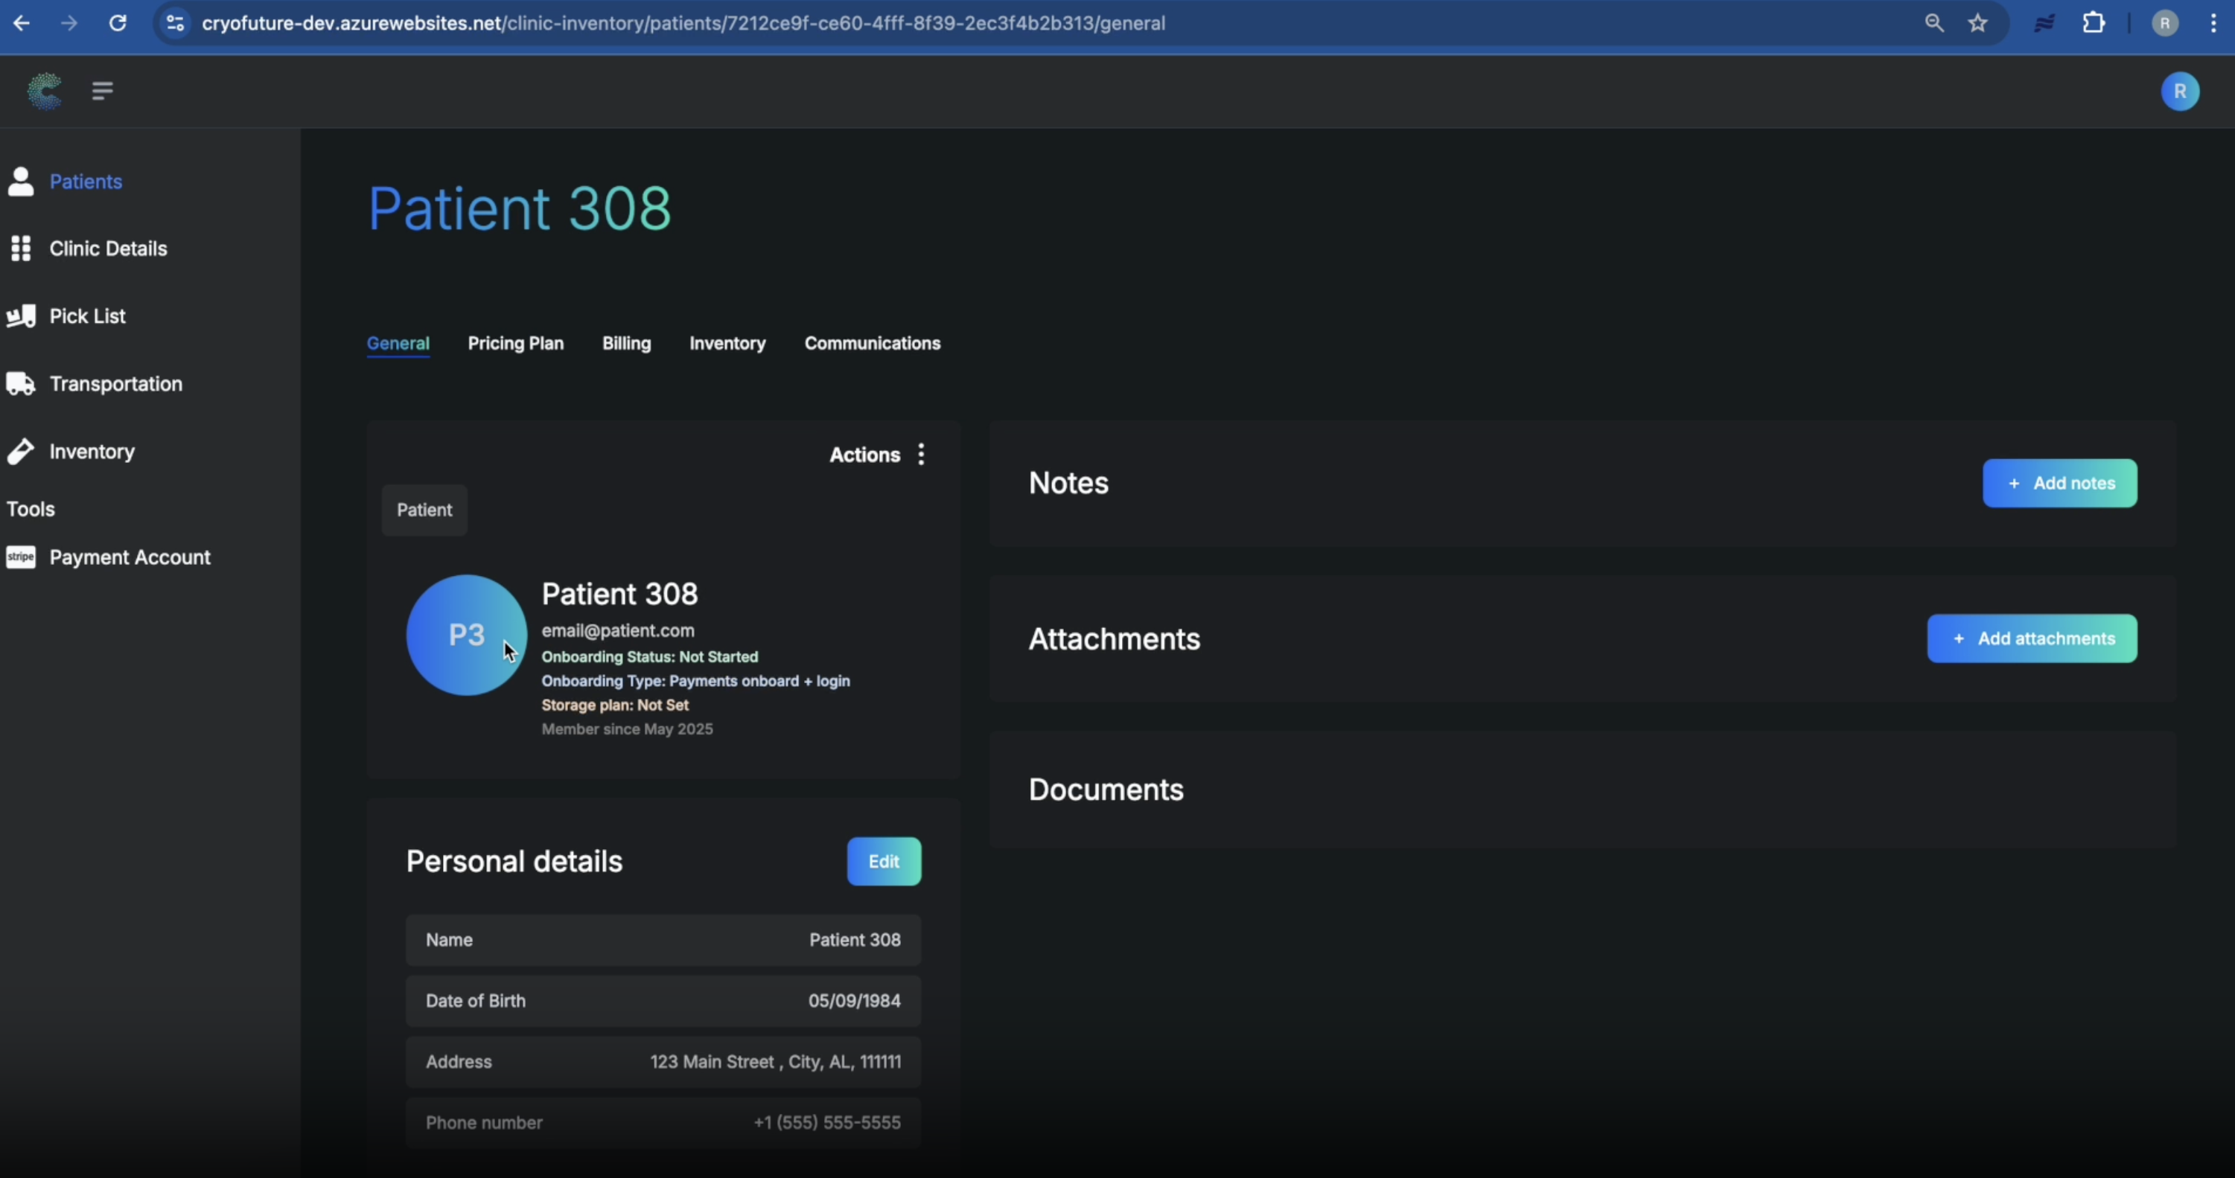Image resolution: width=2235 pixels, height=1178 pixels.
Task: Edit the Personal details section
Action: [883, 860]
